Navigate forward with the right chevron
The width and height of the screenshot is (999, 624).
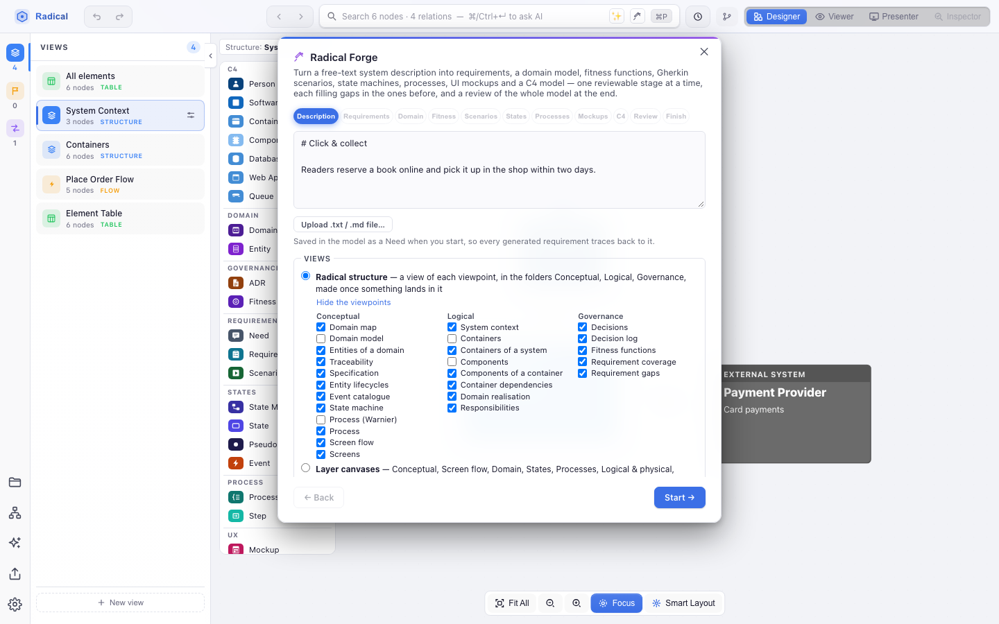pyautogui.click(x=301, y=17)
